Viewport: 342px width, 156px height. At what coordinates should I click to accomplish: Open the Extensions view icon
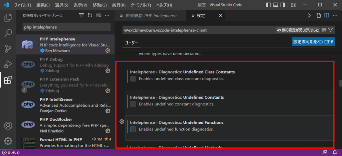point(8,80)
